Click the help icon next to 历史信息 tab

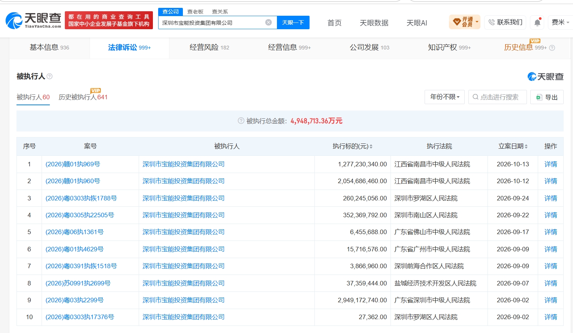552,48
